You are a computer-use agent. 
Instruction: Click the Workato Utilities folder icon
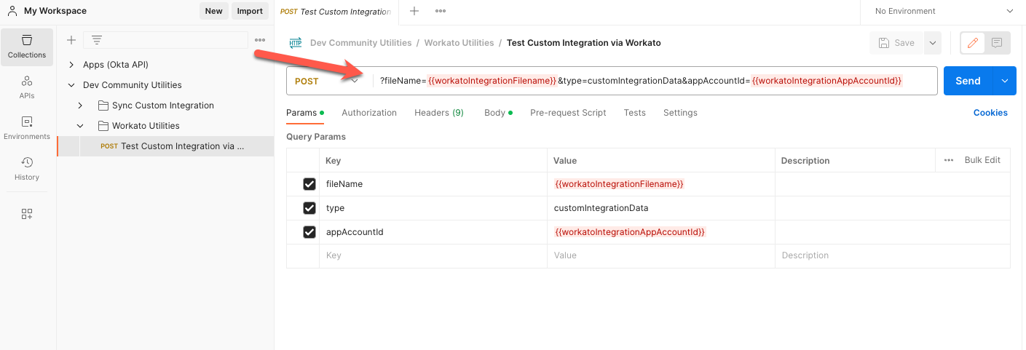[103, 126]
